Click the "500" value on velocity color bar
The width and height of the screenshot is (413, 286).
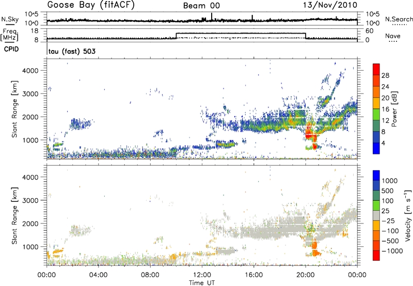click(x=388, y=191)
